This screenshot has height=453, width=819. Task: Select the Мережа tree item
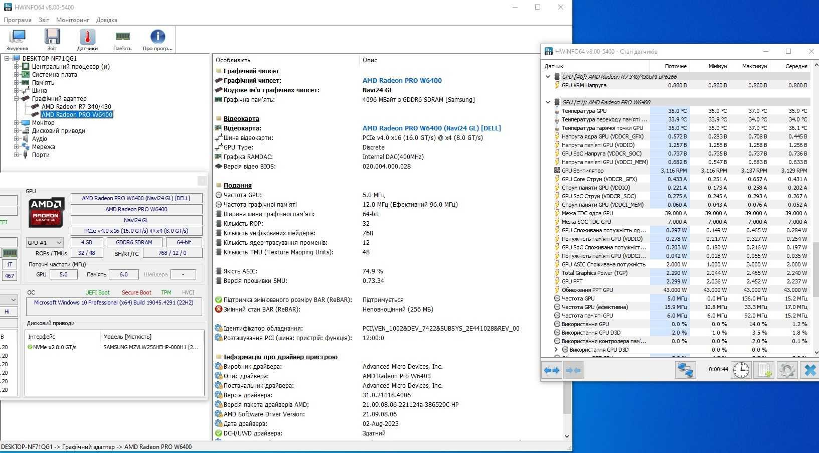(x=44, y=146)
